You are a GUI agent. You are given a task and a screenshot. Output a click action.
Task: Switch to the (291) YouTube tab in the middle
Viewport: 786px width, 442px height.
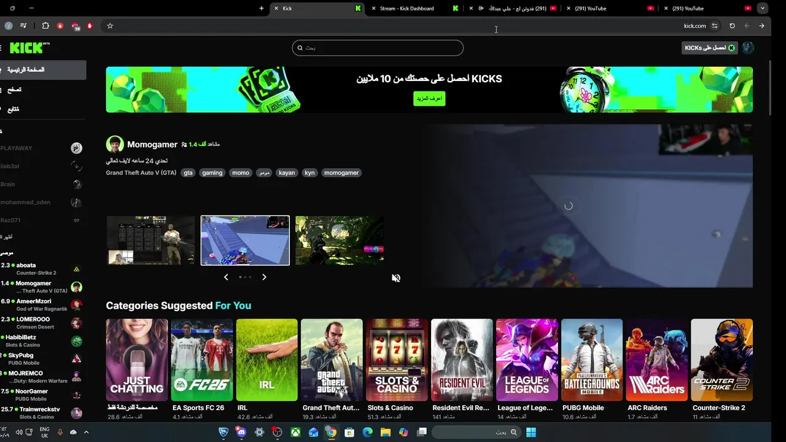(609, 9)
